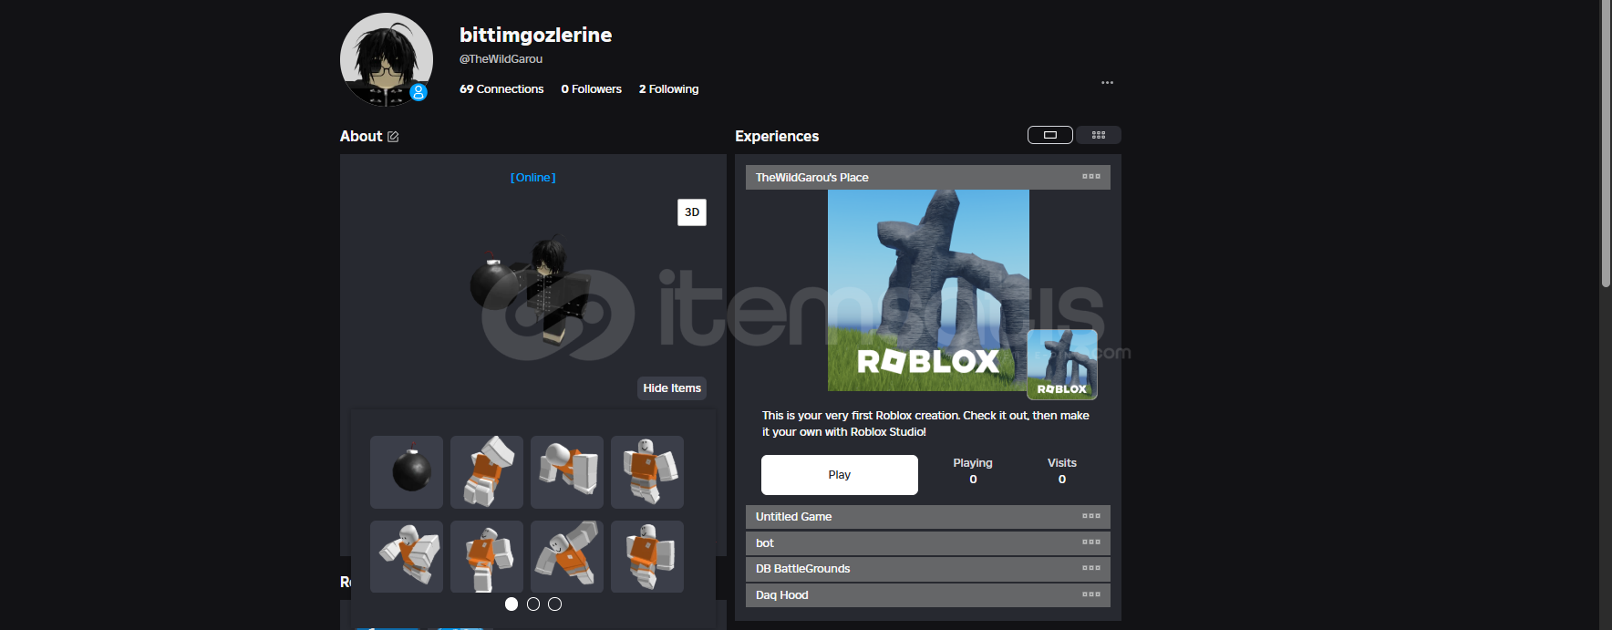The image size is (1612, 630).
Task: Click the @TheWildGarou username text
Action: pos(501,59)
